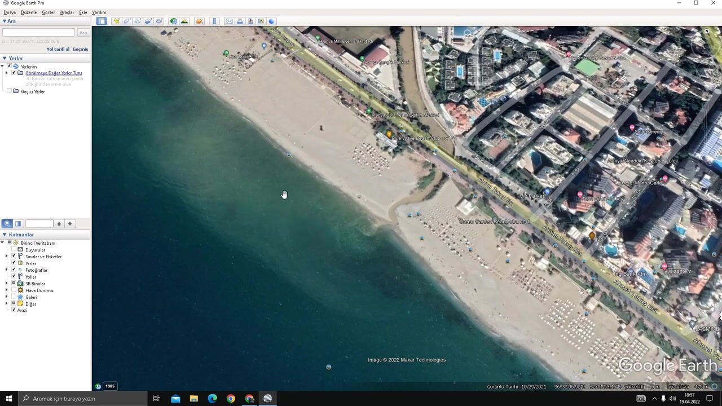Expand the Sınırlar ve Etiketler layer
The image size is (722, 406).
(x=7, y=257)
